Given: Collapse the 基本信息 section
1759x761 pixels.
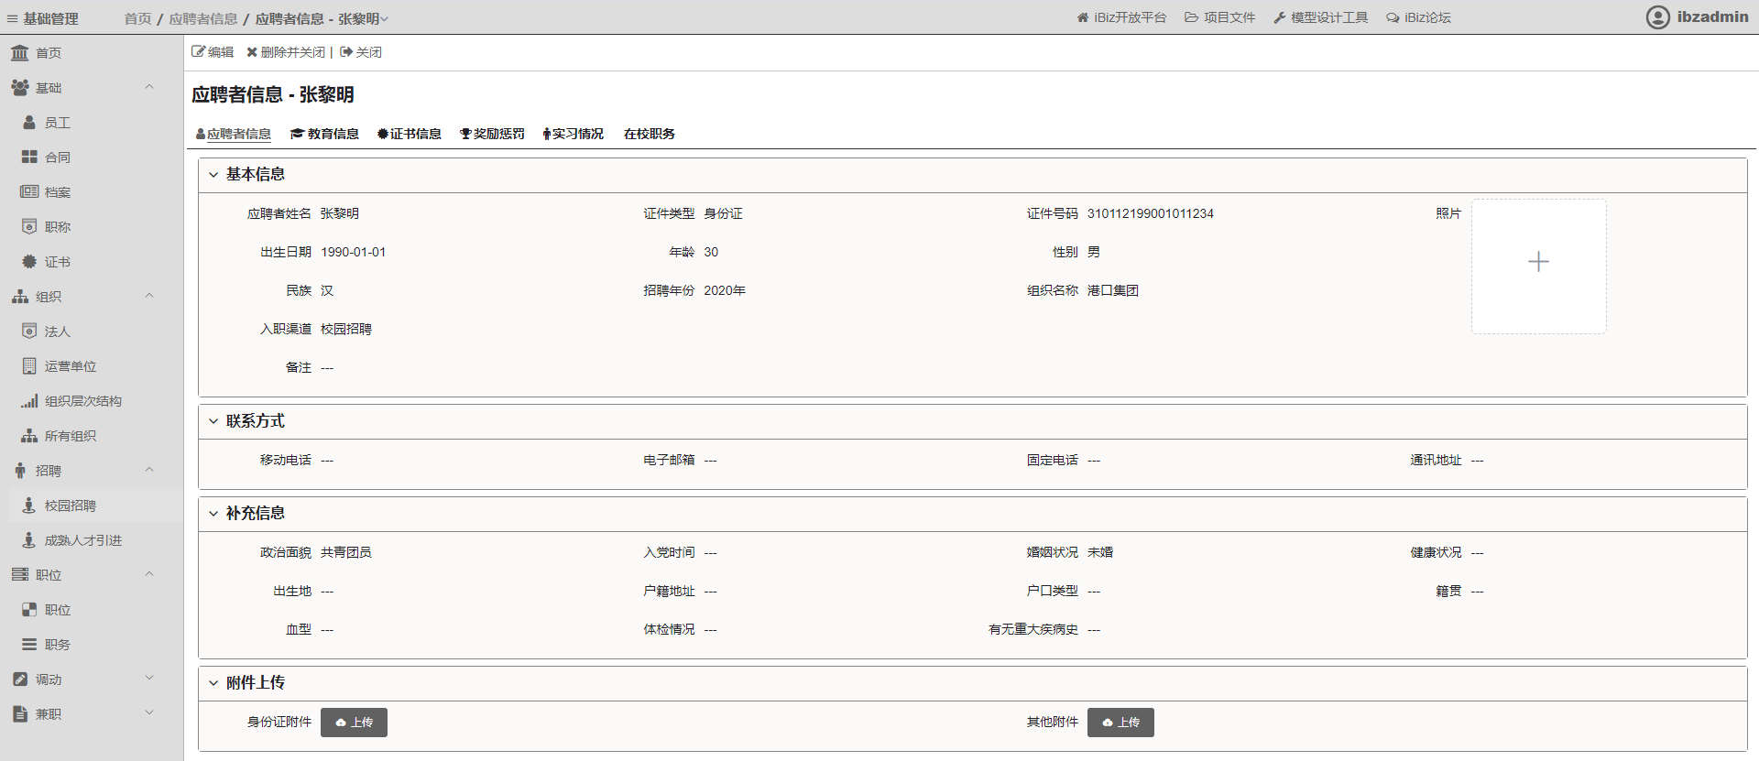Looking at the screenshot, I should tap(213, 174).
